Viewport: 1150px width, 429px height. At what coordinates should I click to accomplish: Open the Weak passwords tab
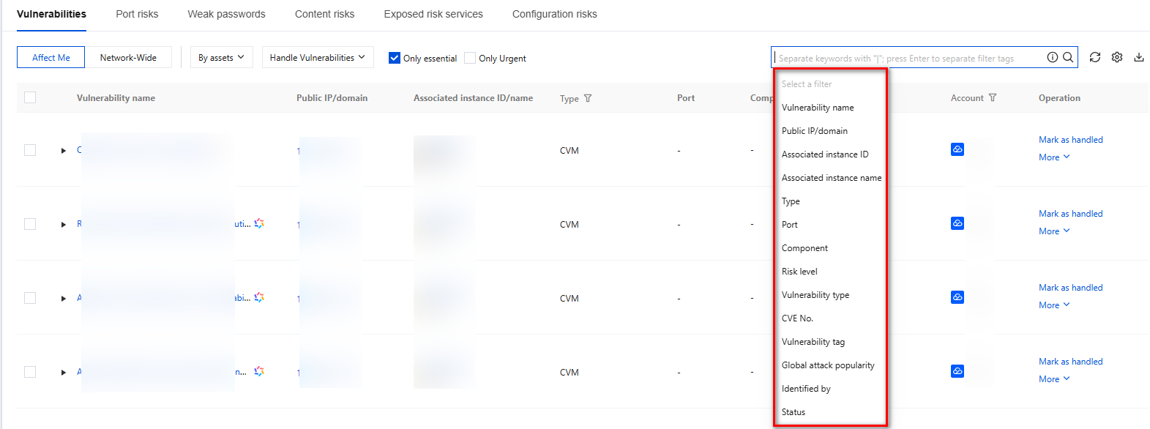point(226,14)
